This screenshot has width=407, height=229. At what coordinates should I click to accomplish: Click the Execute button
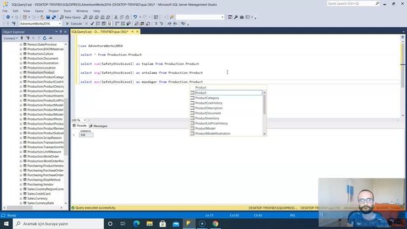(x=74, y=24)
